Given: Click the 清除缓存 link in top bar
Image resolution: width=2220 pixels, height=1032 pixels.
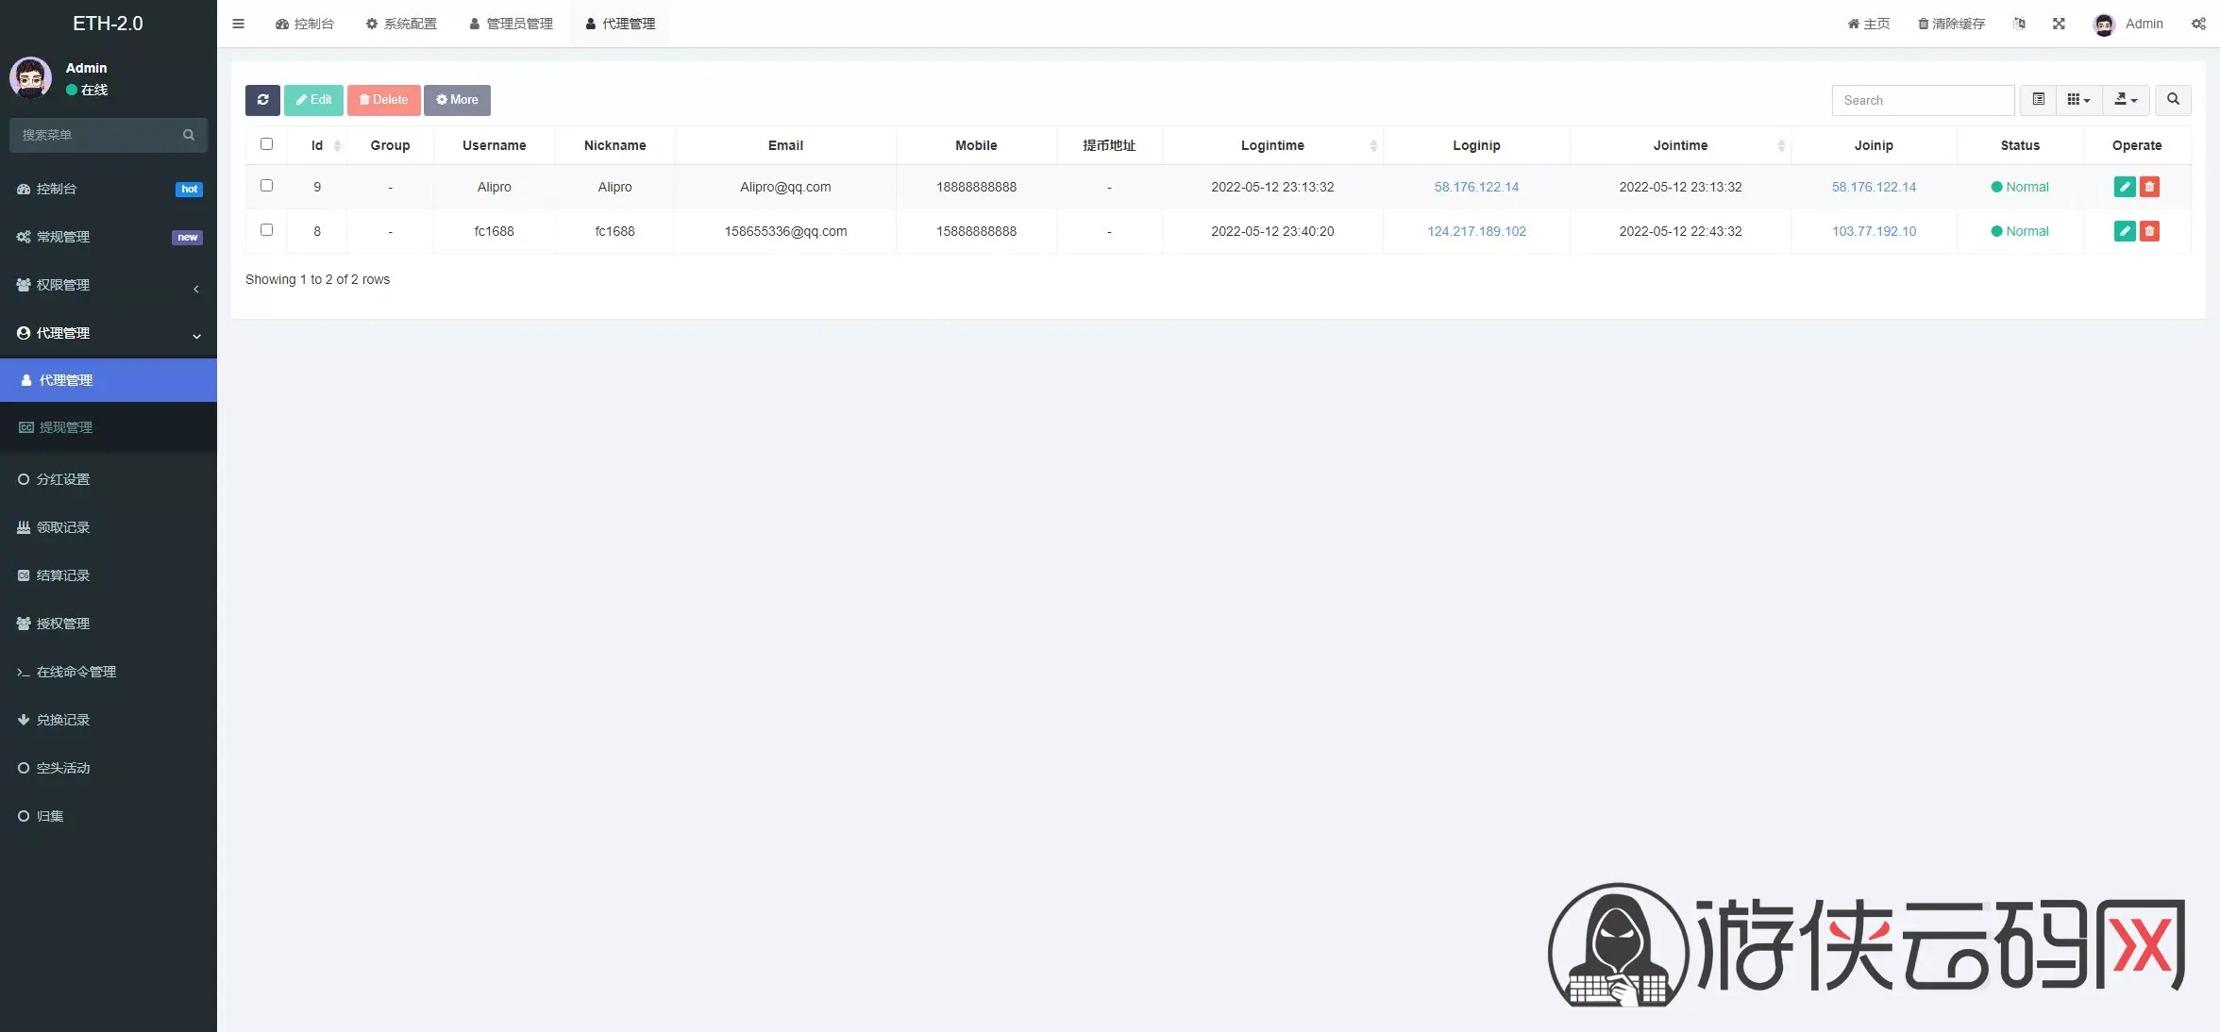Looking at the screenshot, I should pyautogui.click(x=1951, y=24).
